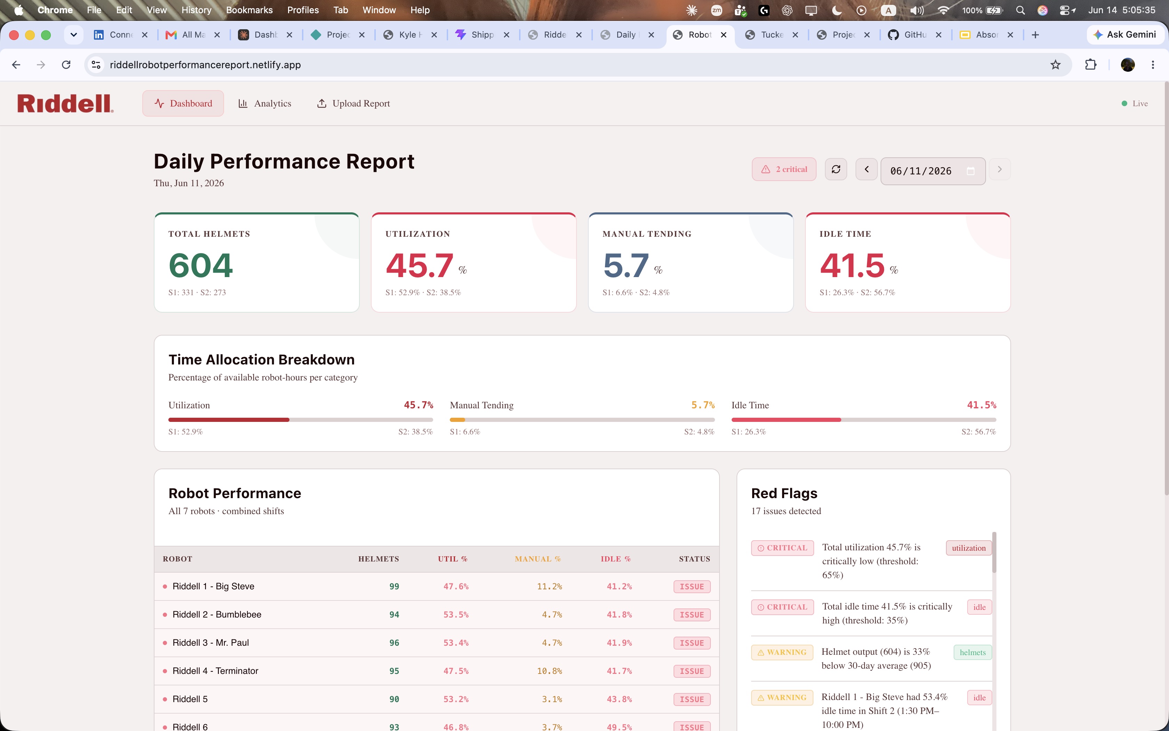
Task: Switch to Analytics page
Action: point(265,103)
